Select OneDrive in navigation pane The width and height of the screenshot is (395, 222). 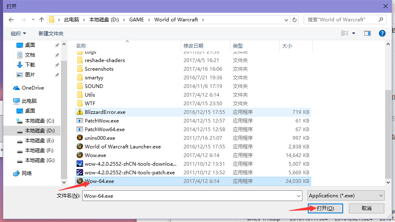coord(33,88)
